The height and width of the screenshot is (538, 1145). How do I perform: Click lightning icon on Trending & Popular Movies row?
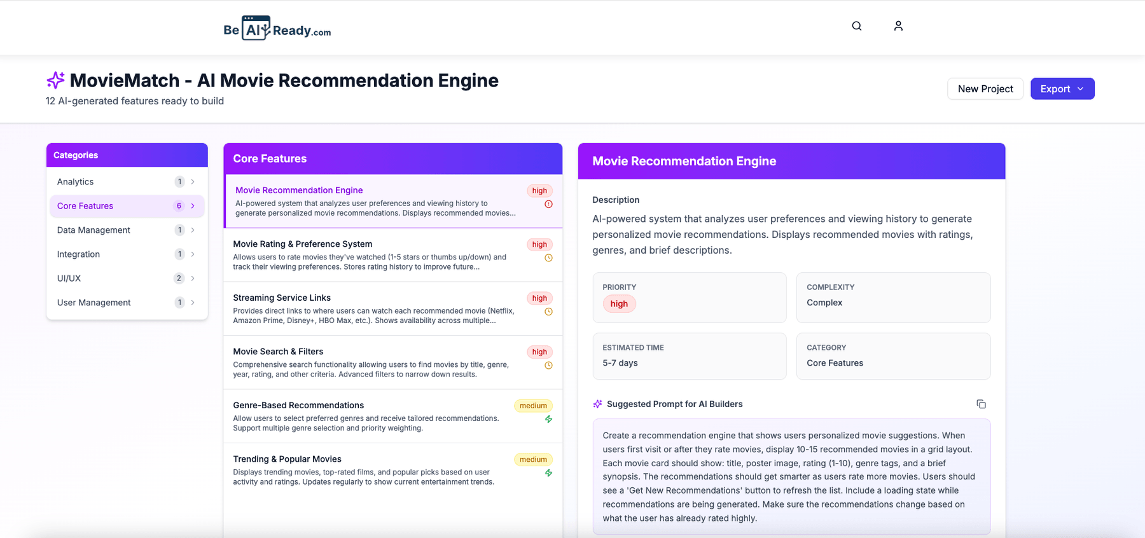point(548,473)
